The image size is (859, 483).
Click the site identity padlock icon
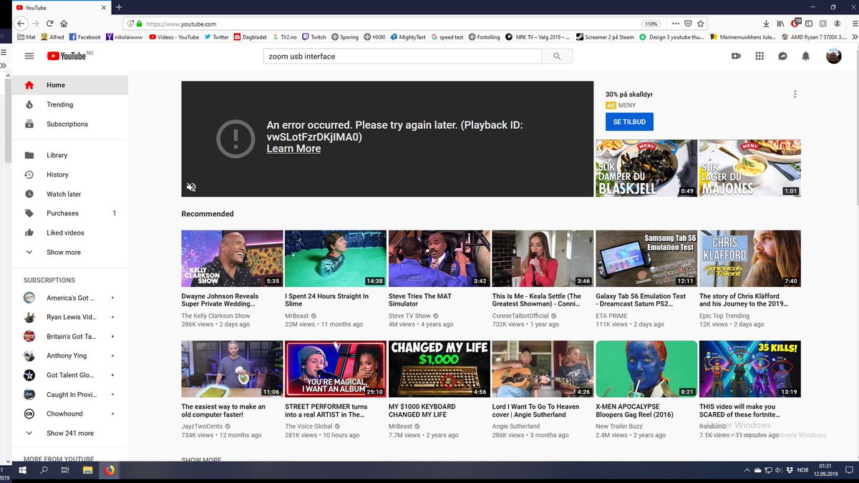click(x=138, y=24)
